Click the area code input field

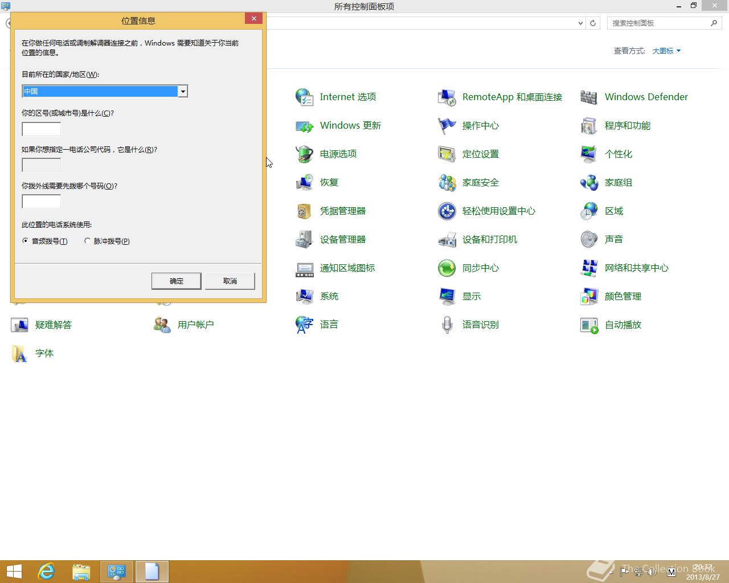[41, 129]
